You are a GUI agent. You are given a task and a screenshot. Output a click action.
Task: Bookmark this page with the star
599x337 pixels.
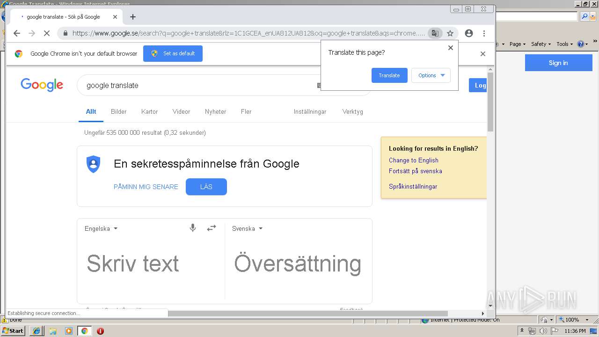[x=450, y=33]
